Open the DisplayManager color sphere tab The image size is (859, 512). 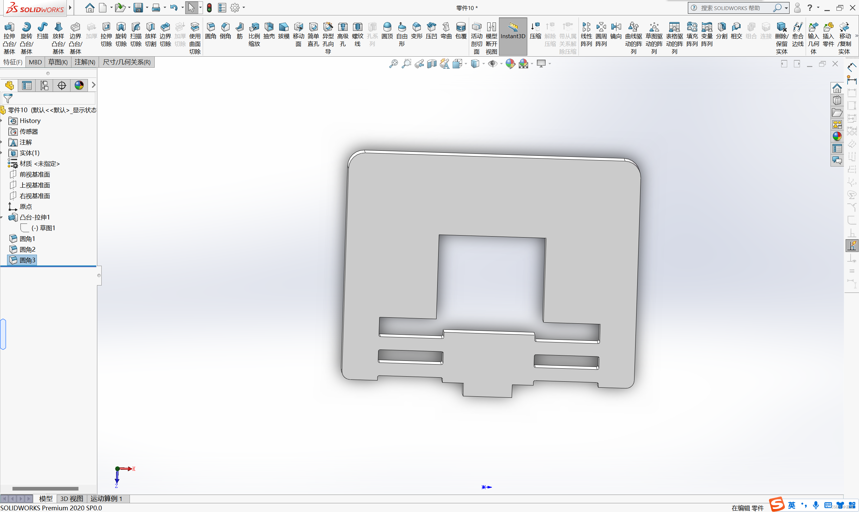pos(79,85)
